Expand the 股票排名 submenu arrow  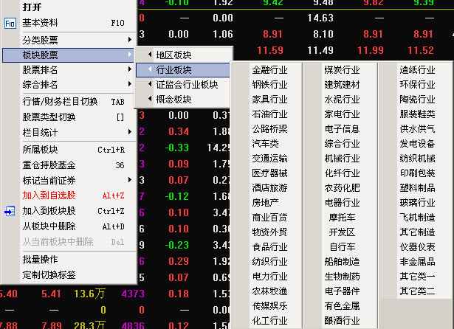(130, 69)
